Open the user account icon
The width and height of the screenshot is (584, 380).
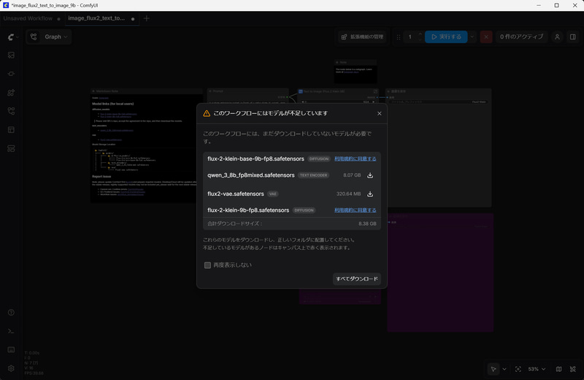(x=557, y=37)
